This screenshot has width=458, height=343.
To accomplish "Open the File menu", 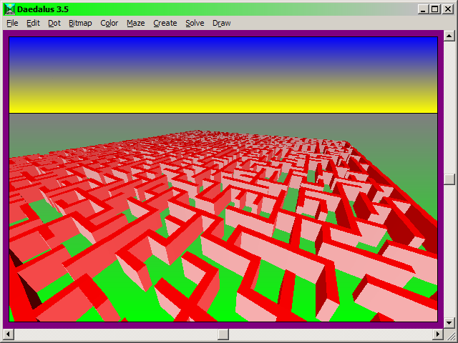I will (12, 23).
